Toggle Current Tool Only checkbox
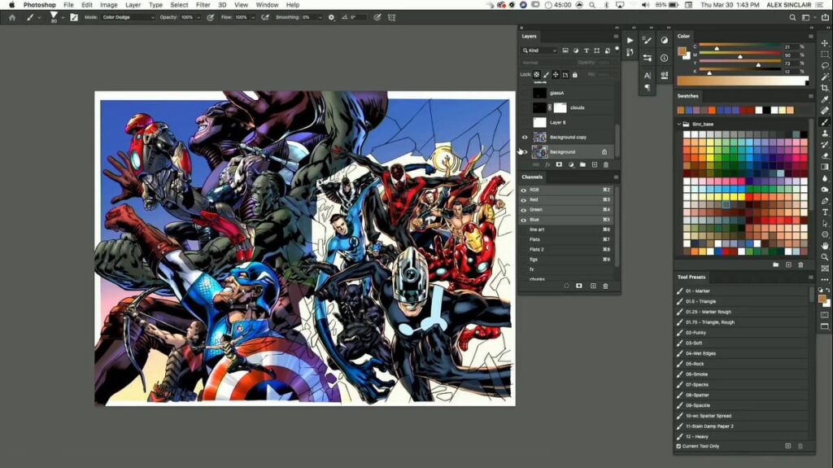Viewport: 833px width, 468px height. tap(679, 446)
